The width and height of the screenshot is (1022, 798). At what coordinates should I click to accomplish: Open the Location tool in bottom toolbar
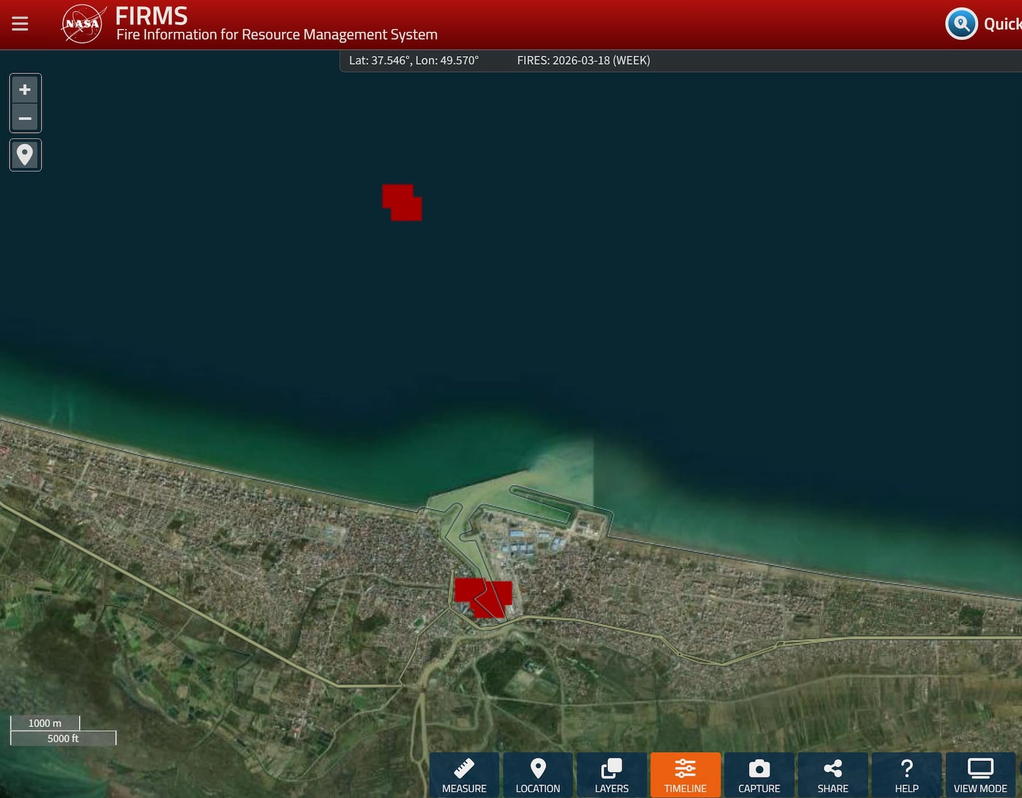[538, 775]
